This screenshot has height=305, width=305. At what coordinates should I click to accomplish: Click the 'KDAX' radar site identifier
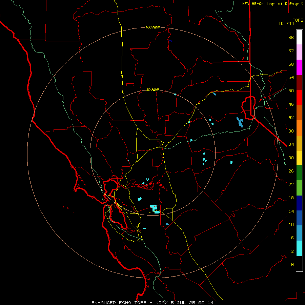[162, 303]
